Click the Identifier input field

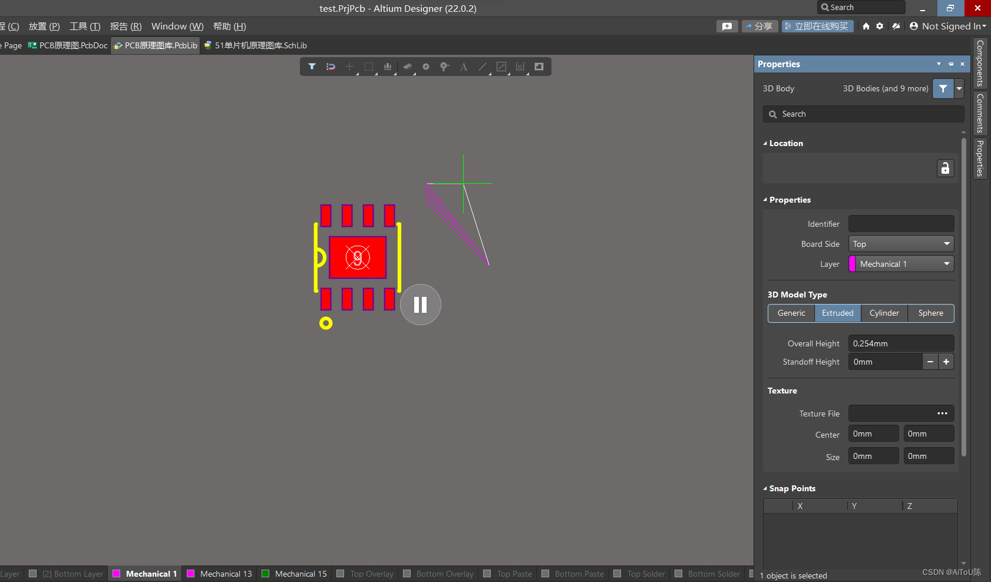pyautogui.click(x=901, y=224)
